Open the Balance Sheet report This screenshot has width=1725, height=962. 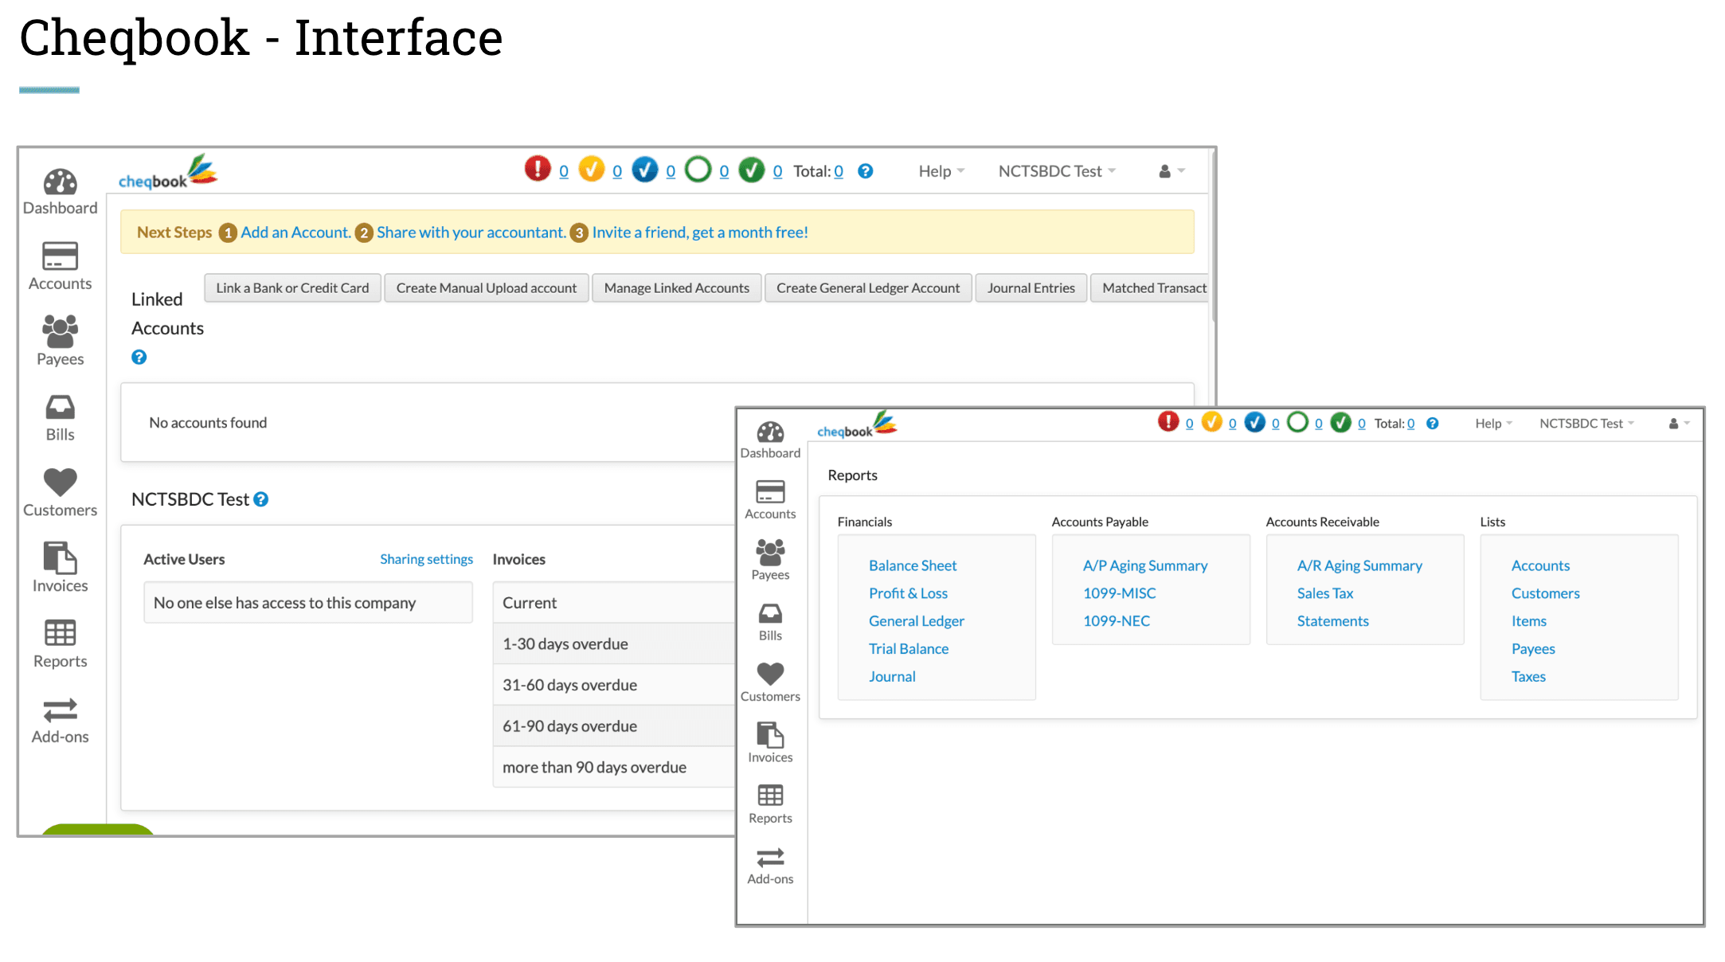913,565
